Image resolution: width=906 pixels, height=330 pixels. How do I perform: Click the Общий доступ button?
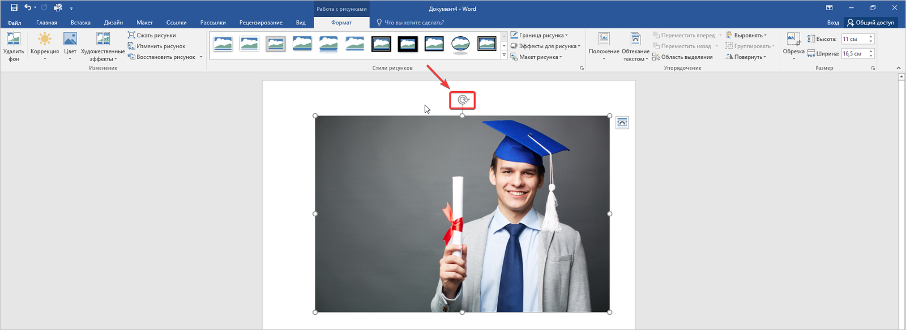point(870,23)
